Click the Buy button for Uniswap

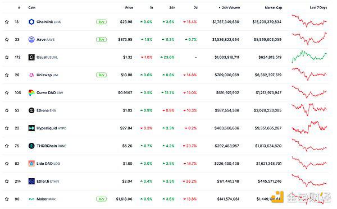pyautogui.click(x=101, y=75)
